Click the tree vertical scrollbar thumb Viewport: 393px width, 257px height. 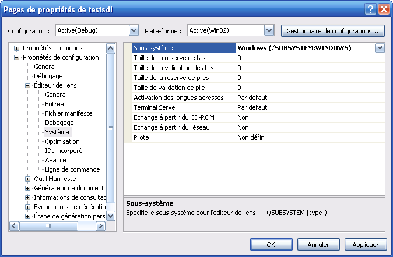coord(111,128)
